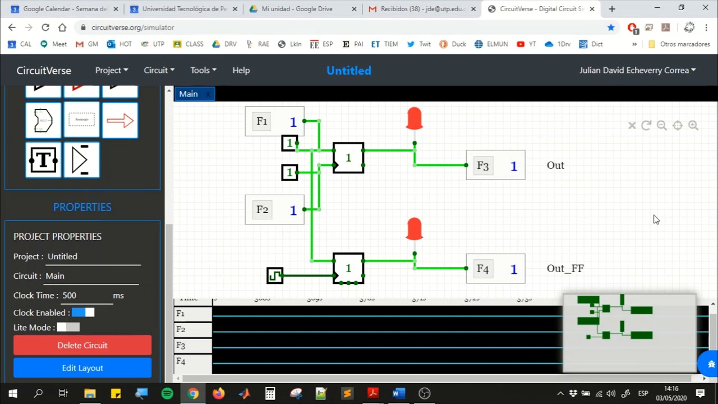Open the Circuit dropdown menu
The height and width of the screenshot is (404, 718).
coord(159,70)
